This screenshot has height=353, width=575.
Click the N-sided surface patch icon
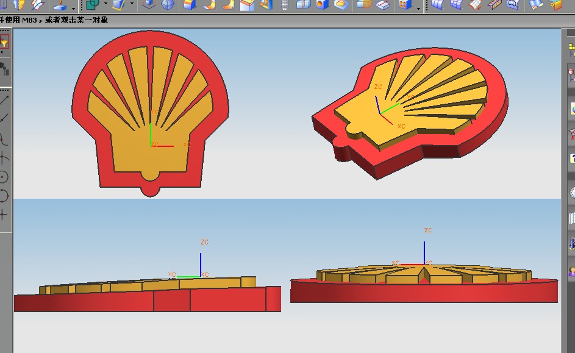(x=513, y=4)
